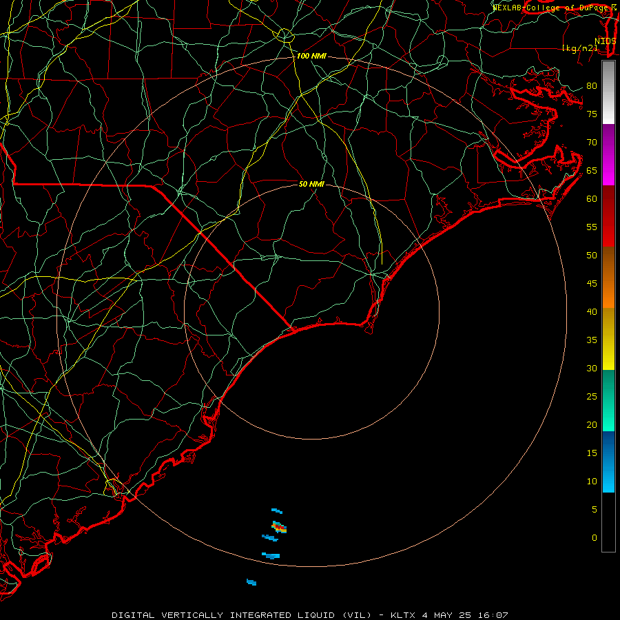Select the dark red segment of the VIL scale
Screen dimensions: 620x620
(x=608, y=216)
